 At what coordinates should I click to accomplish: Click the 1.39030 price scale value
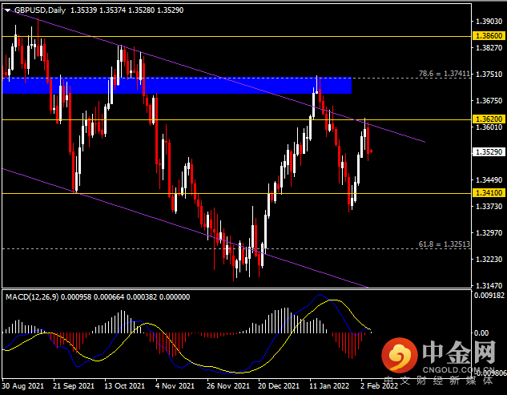point(489,22)
